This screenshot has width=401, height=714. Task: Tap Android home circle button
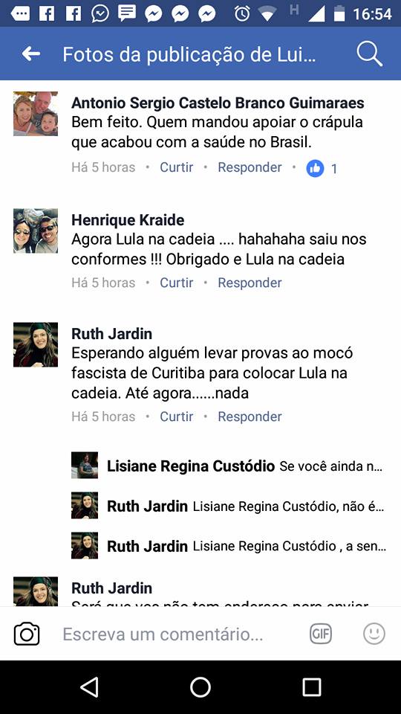tap(200, 686)
